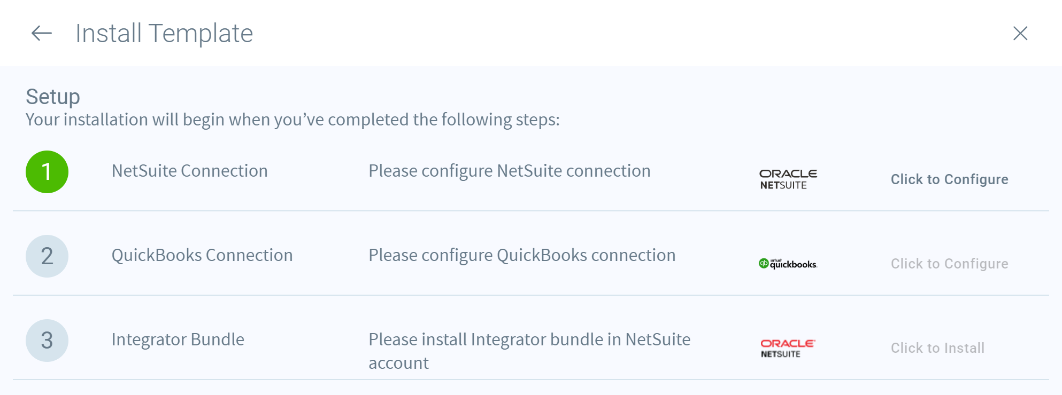This screenshot has width=1062, height=395.
Task: Click the step 2 number circle
Action: pos(47,256)
